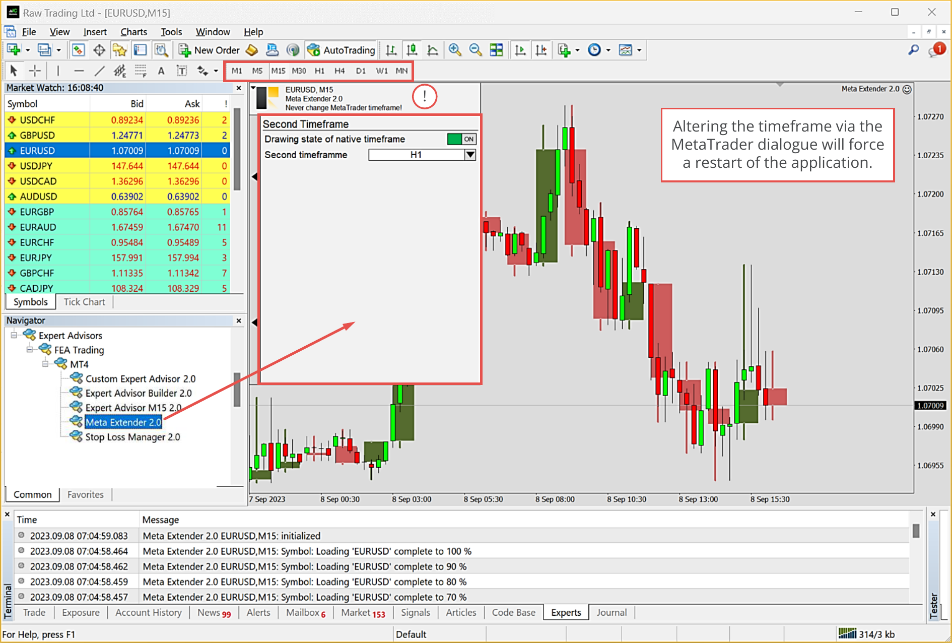Select the GBPUSD row in Market Watch
This screenshot has width=952, height=643.
click(117, 135)
